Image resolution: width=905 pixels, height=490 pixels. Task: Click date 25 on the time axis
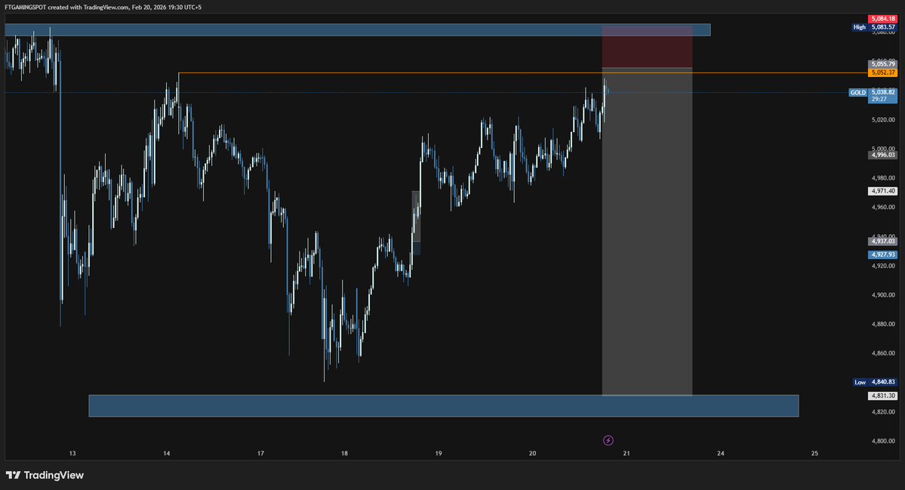click(x=814, y=454)
